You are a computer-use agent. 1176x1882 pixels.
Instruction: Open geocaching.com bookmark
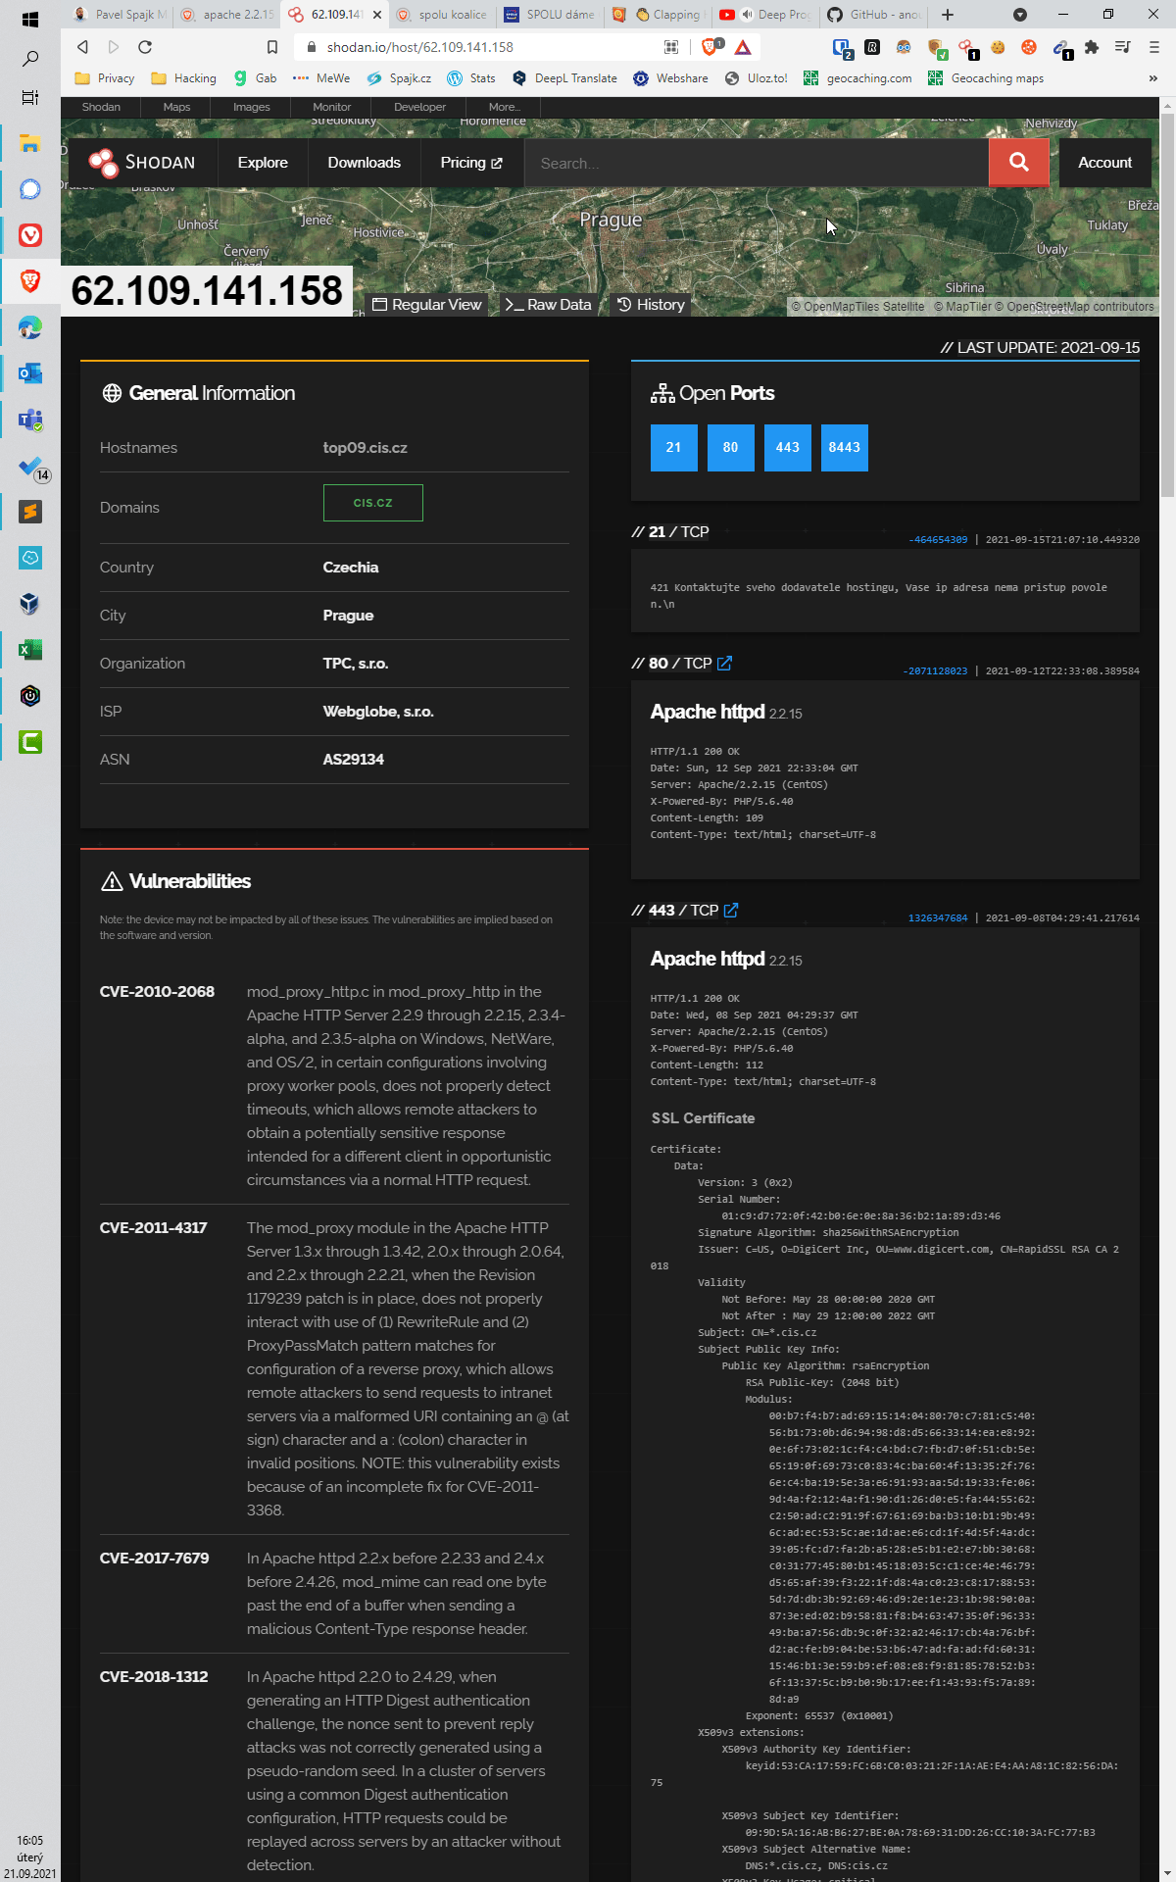[x=857, y=78]
